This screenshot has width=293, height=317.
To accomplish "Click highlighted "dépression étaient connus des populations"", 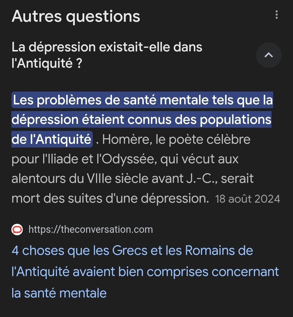I will tap(141, 120).
